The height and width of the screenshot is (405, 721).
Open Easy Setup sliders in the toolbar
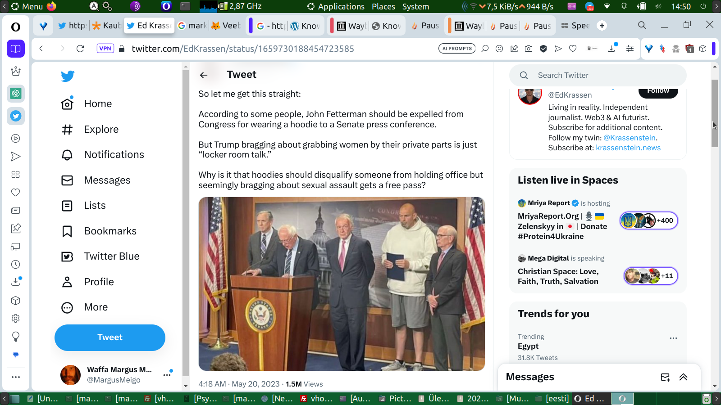coord(630,49)
